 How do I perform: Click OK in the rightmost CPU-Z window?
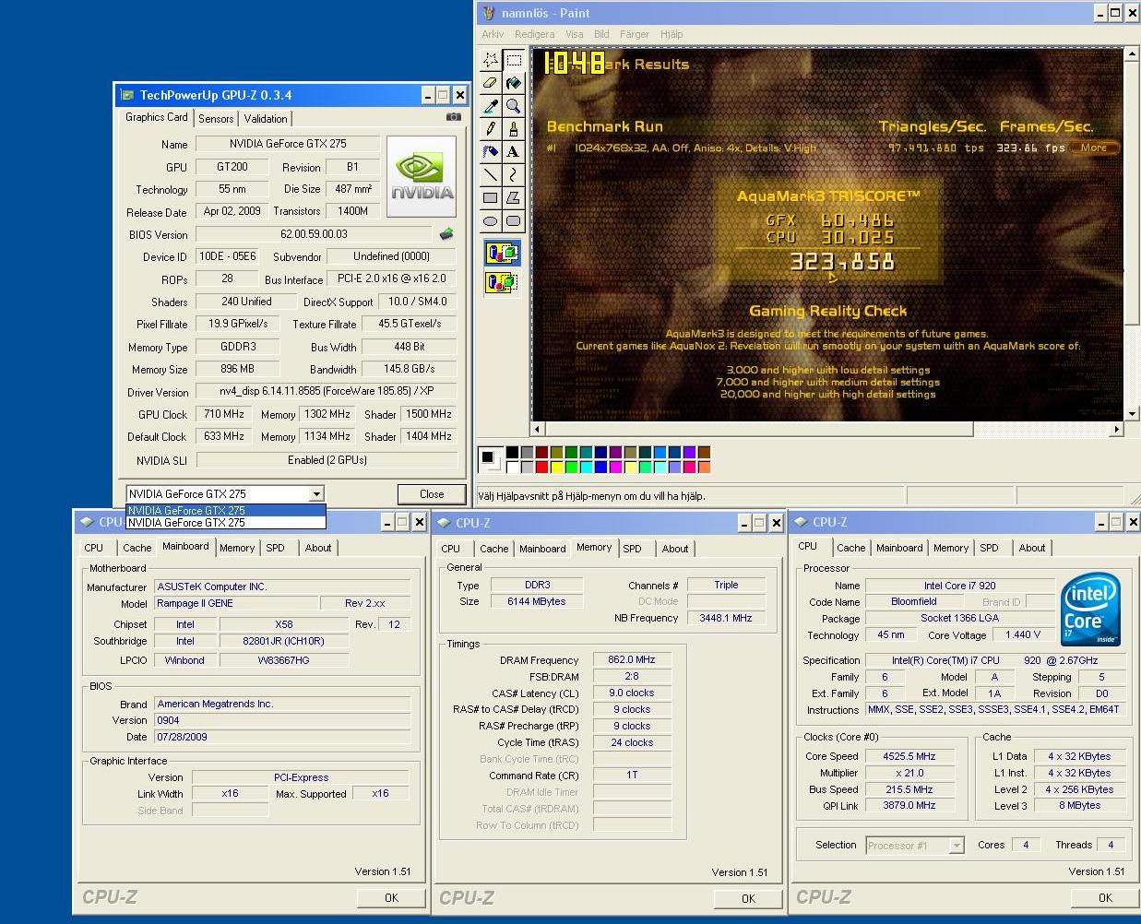pos(1105,897)
